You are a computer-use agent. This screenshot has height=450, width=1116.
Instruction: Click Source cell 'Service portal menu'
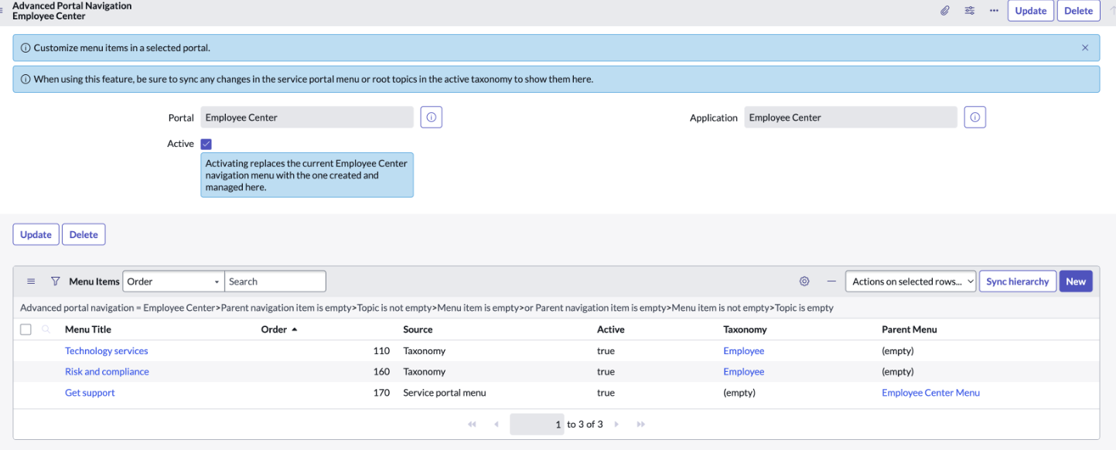(x=445, y=393)
